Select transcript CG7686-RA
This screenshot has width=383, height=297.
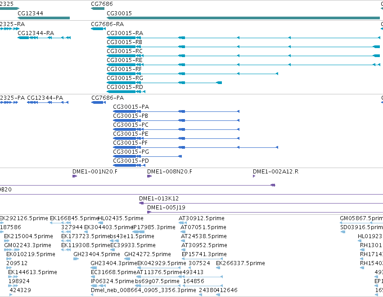point(107,24)
